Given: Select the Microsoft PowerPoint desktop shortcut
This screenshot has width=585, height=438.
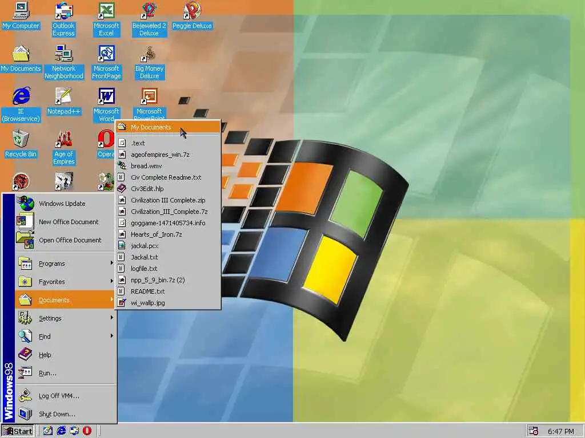Looking at the screenshot, I should [x=149, y=103].
